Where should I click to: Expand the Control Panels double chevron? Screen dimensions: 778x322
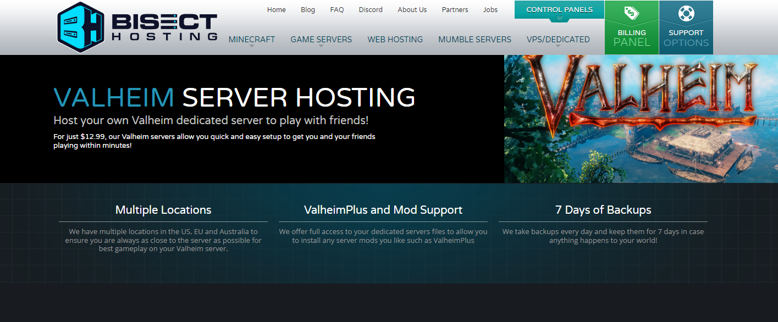[x=559, y=18]
